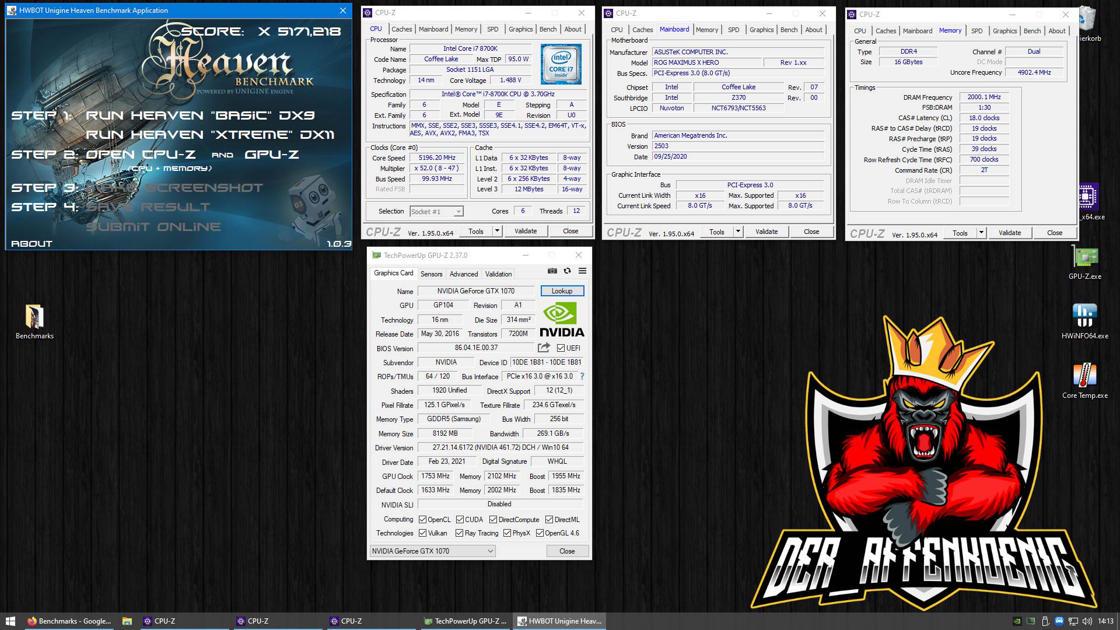Toggle DirectML checkbox
1120x630 pixels.
(549, 520)
